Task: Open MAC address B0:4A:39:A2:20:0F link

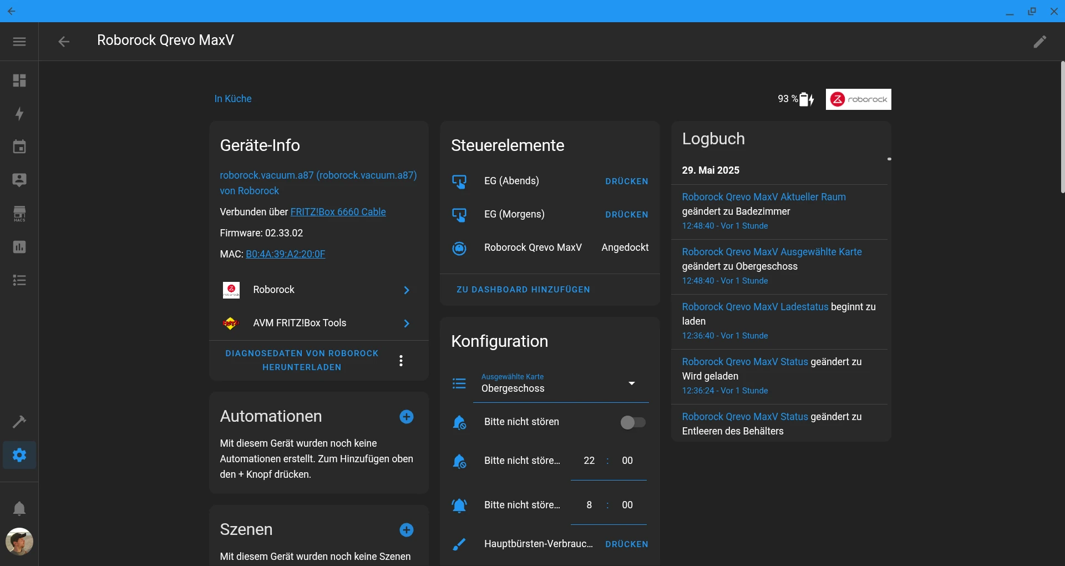Action: (x=285, y=254)
